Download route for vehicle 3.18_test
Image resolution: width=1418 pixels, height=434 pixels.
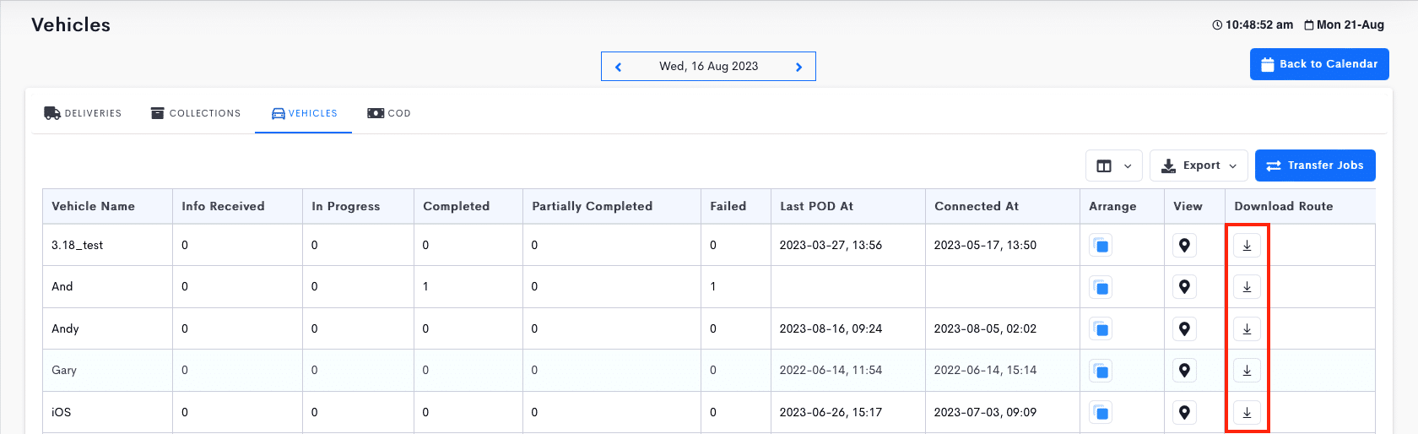click(1247, 246)
